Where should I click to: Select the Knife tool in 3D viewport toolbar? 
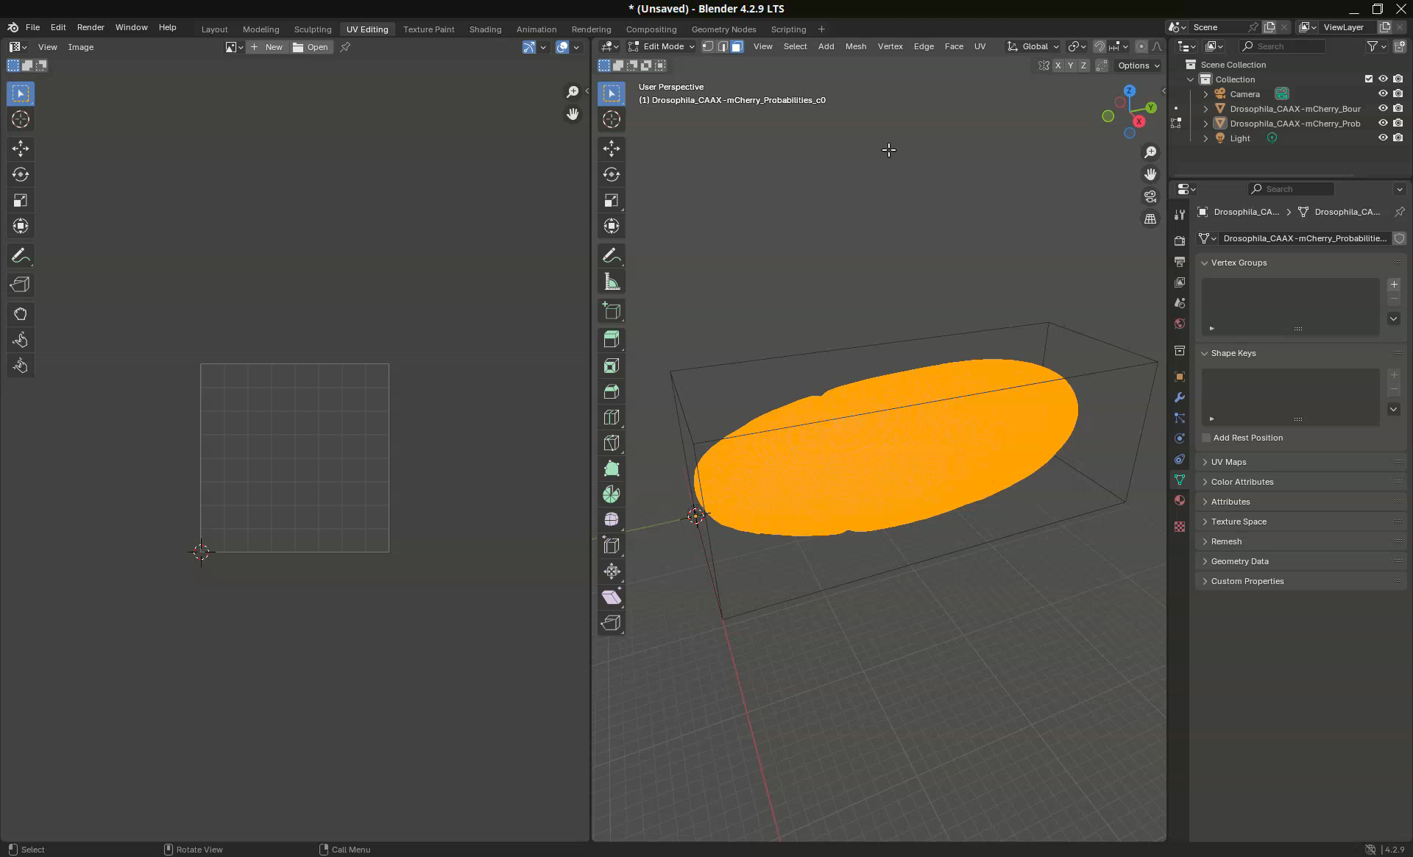pyautogui.click(x=611, y=444)
